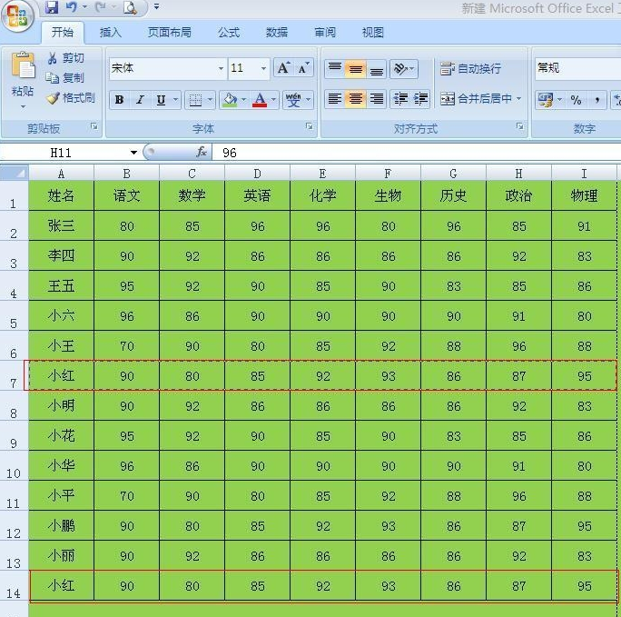Click the font name box showing 宋体

(x=163, y=68)
